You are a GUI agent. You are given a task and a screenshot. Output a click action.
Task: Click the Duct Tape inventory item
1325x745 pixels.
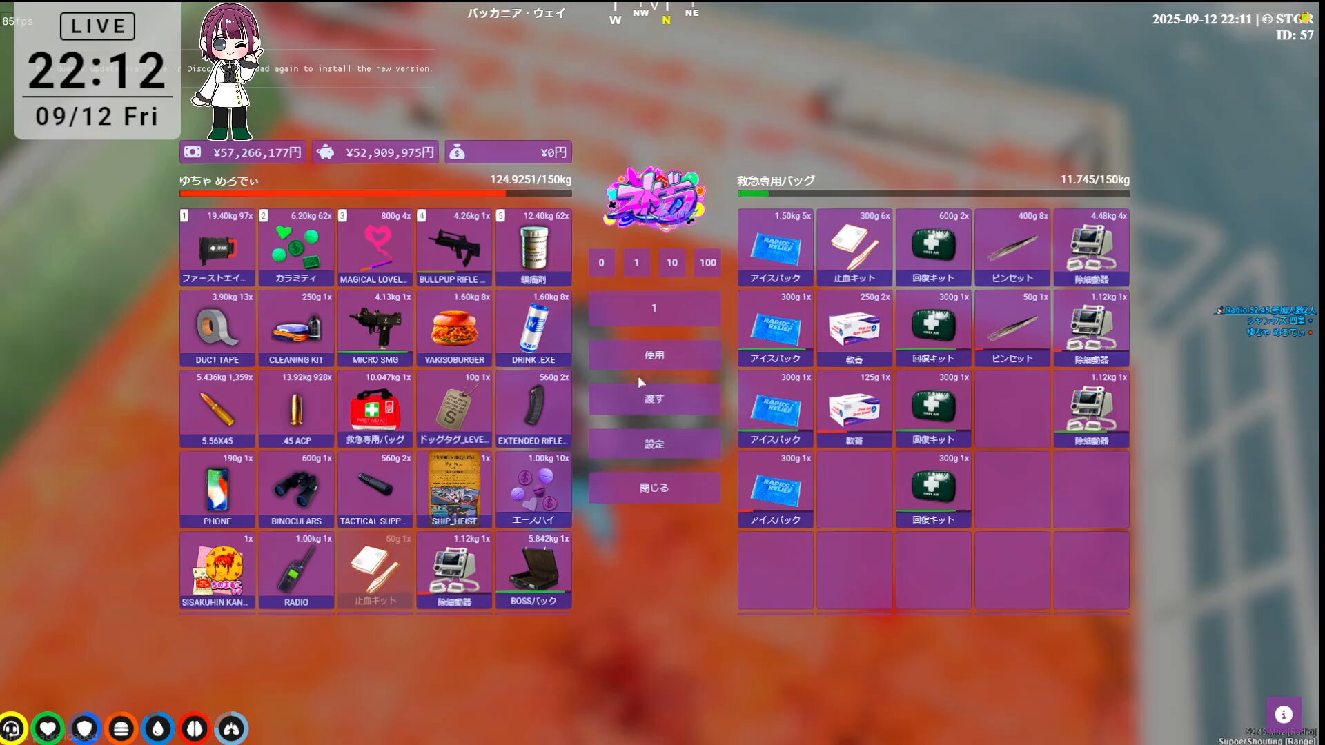[x=217, y=328]
